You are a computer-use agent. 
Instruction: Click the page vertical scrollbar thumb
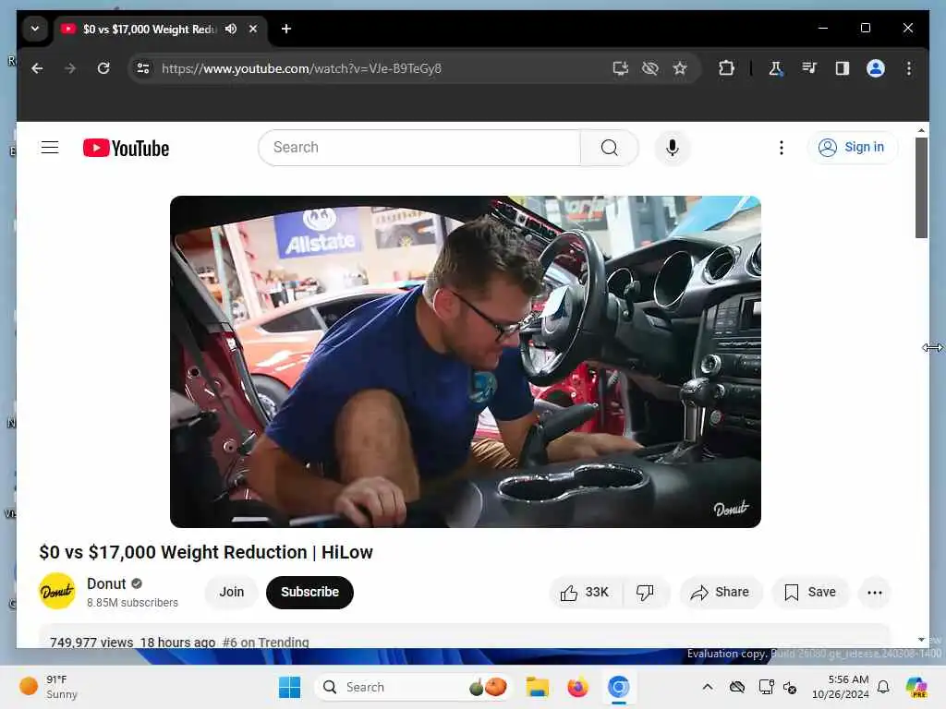(x=921, y=187)
